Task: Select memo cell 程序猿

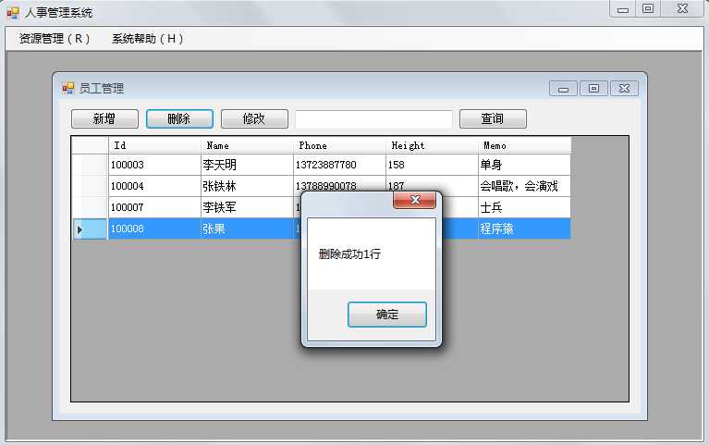Action: coord(524,229)
